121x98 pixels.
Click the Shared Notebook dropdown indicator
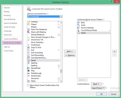(59, 35)
